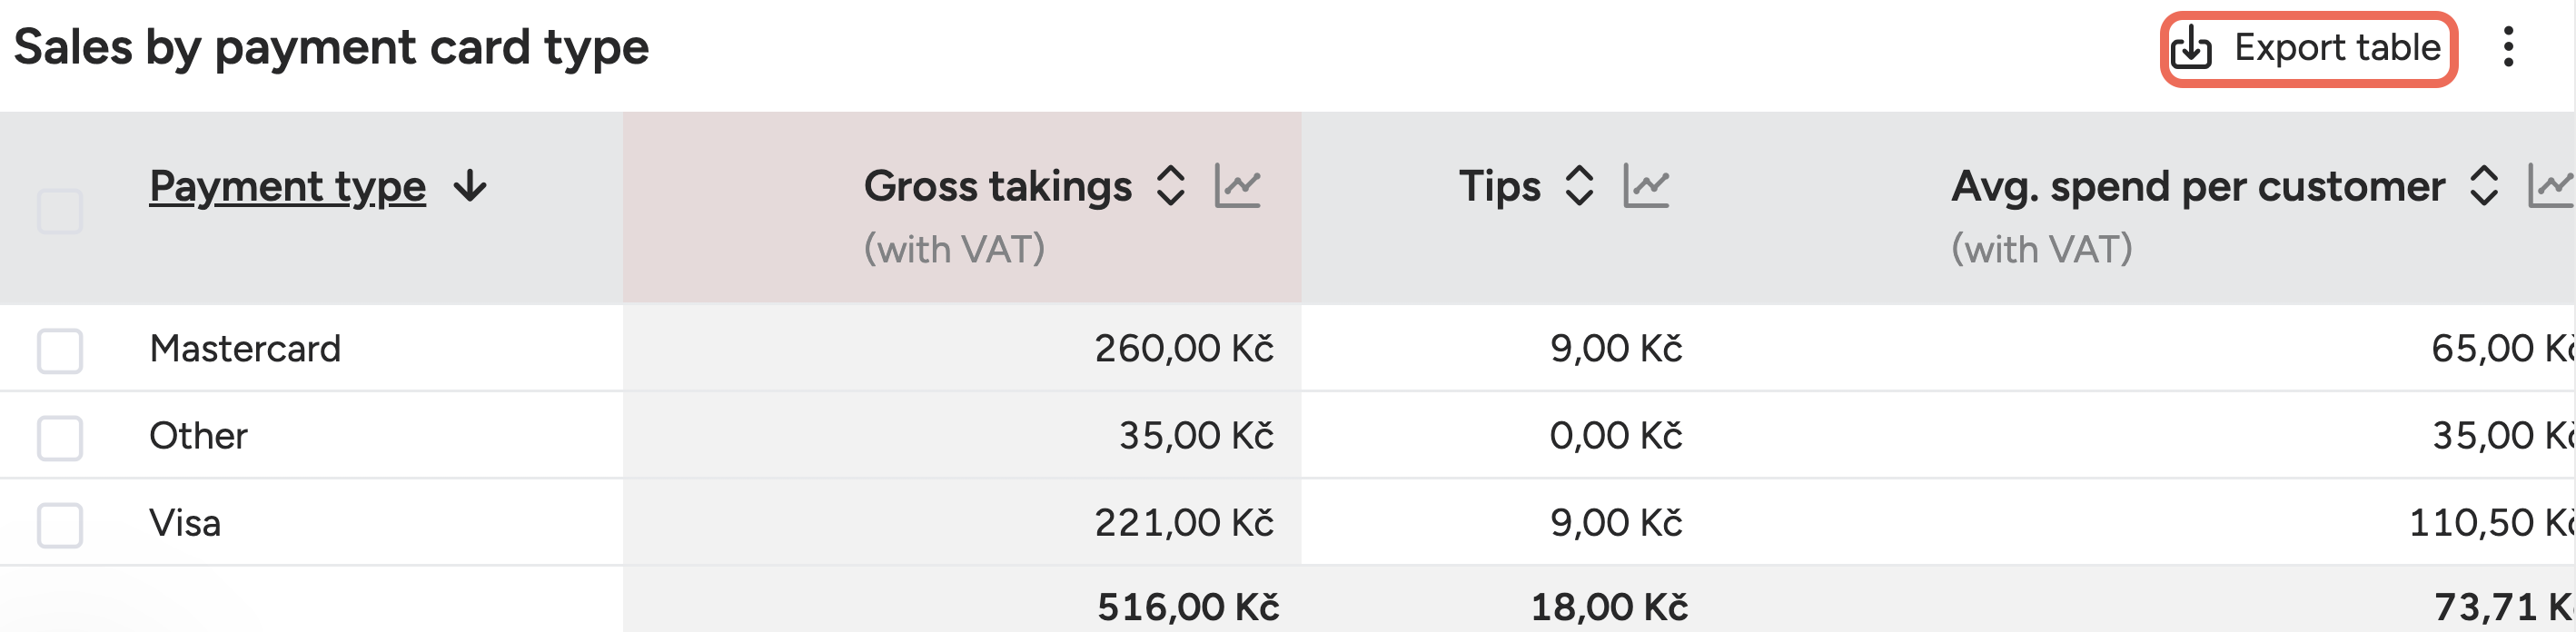Click the Payment type sort arrow
The height and width of the screenshot is (632, 2576).
pyautogui.click(x=470, y=186)
